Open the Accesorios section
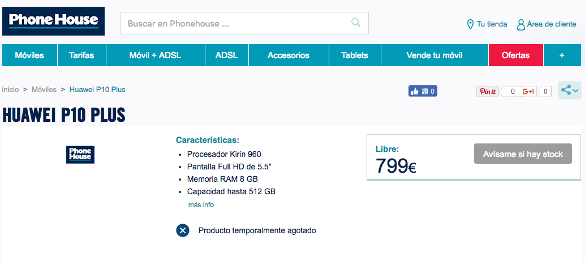Screen dimensions: 585x262 pyautogui.click(x=289, y=55)
